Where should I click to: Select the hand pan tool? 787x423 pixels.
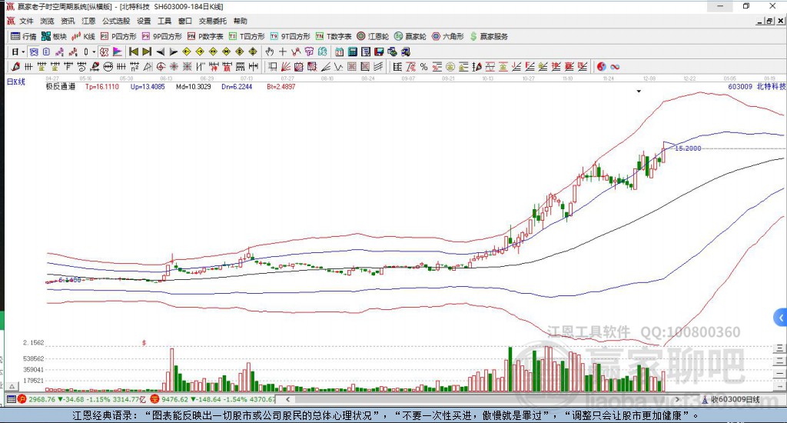tap(270, 52)
